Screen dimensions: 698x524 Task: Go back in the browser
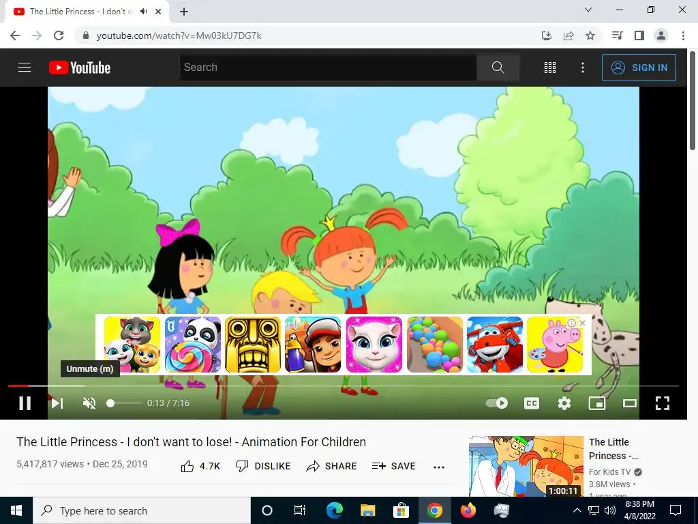tap(15, 35)
